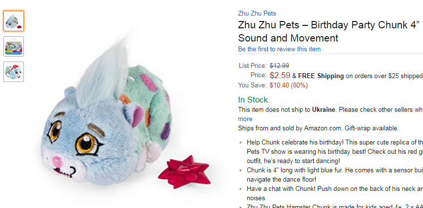Click the Birthday Party Chunk product title

pyautogui.click(x=330, y=31)
